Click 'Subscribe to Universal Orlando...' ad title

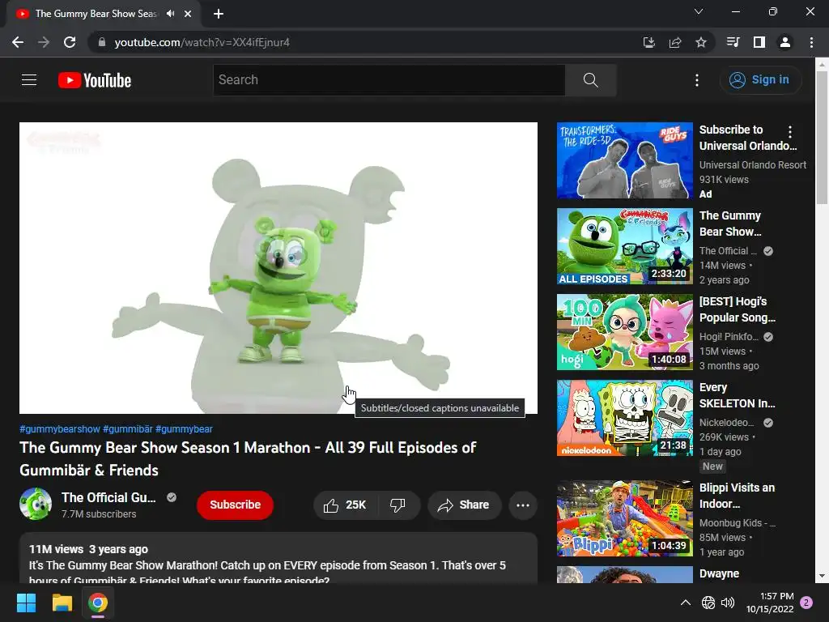[747, 138]
